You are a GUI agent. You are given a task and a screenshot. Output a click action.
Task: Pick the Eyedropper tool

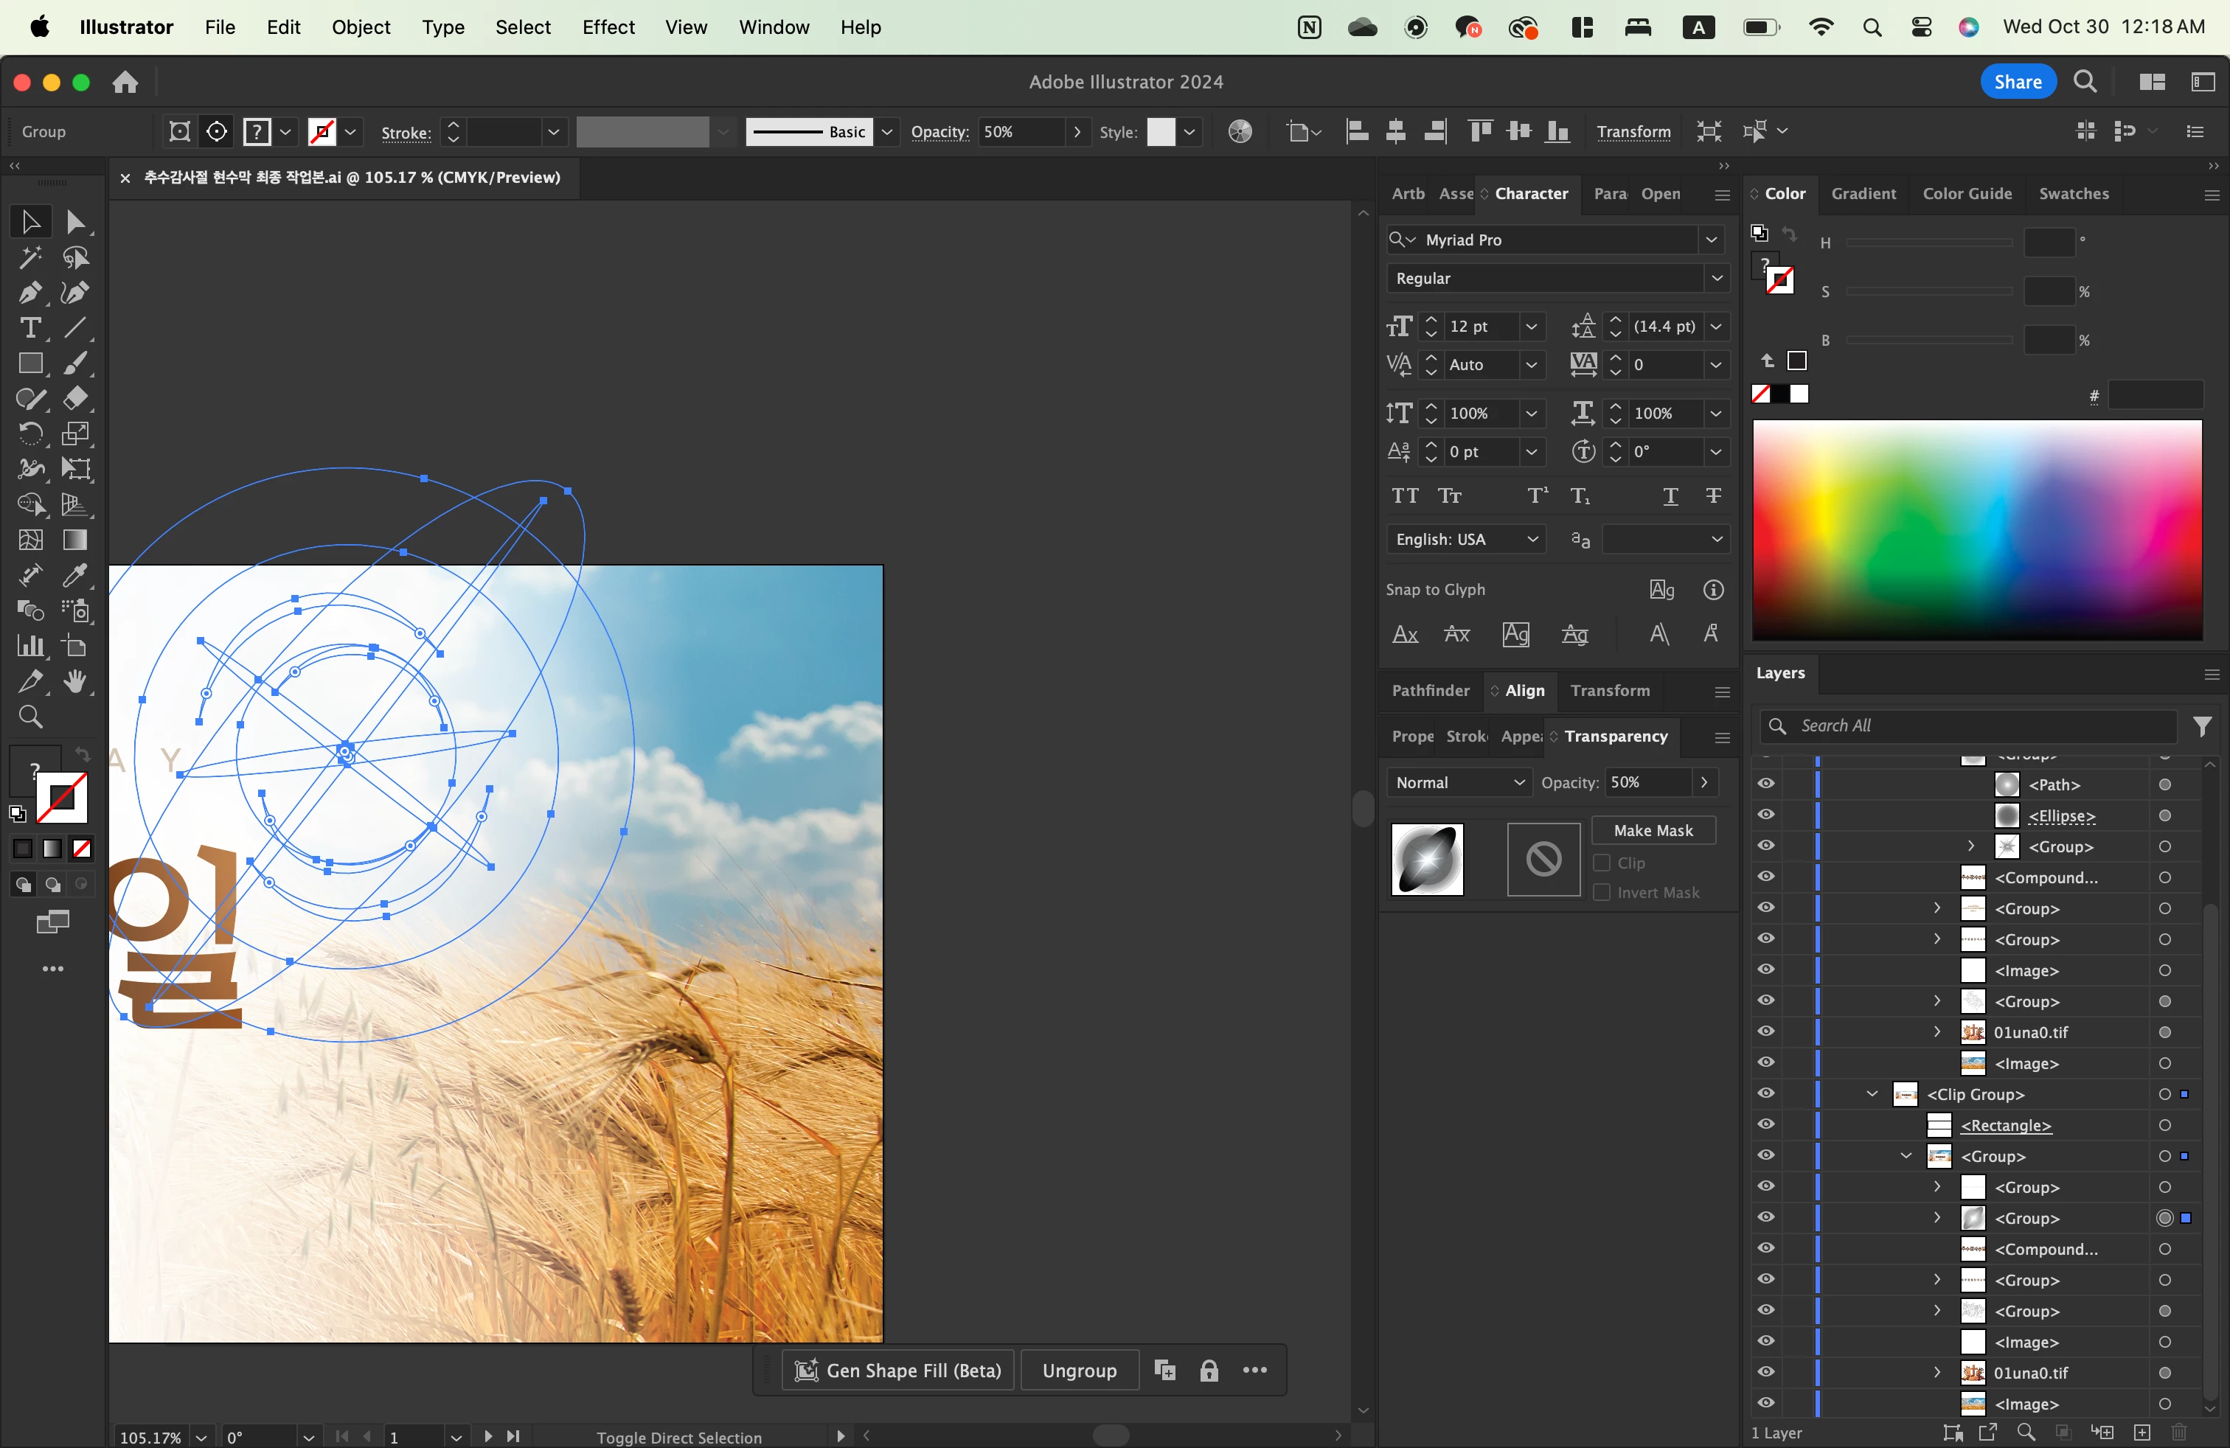[75, 575]
